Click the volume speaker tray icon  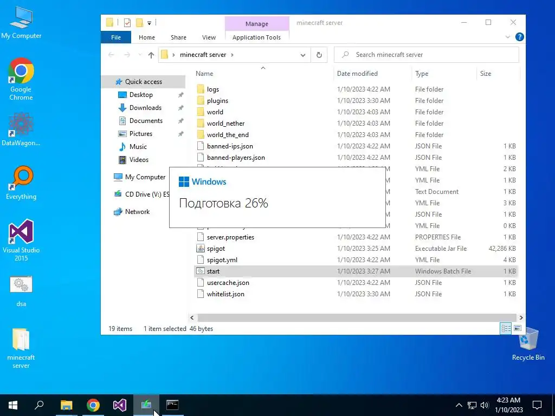pyautogui.click(x=485, y=405)
